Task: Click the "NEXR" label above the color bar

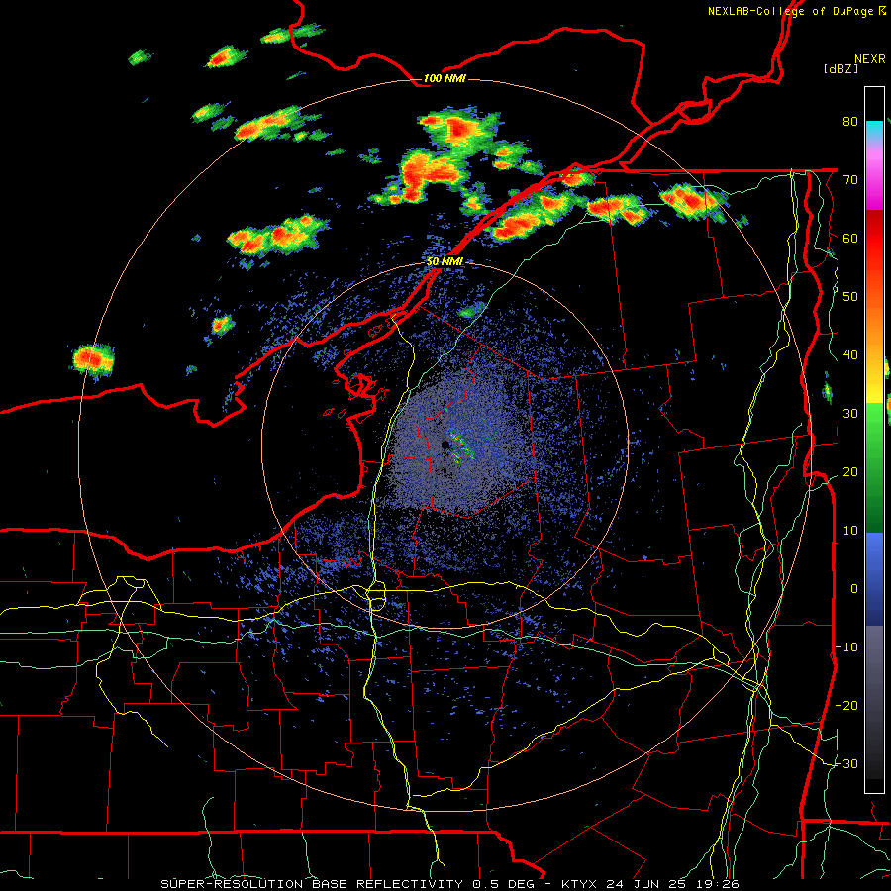Action: tap(869, 59)
